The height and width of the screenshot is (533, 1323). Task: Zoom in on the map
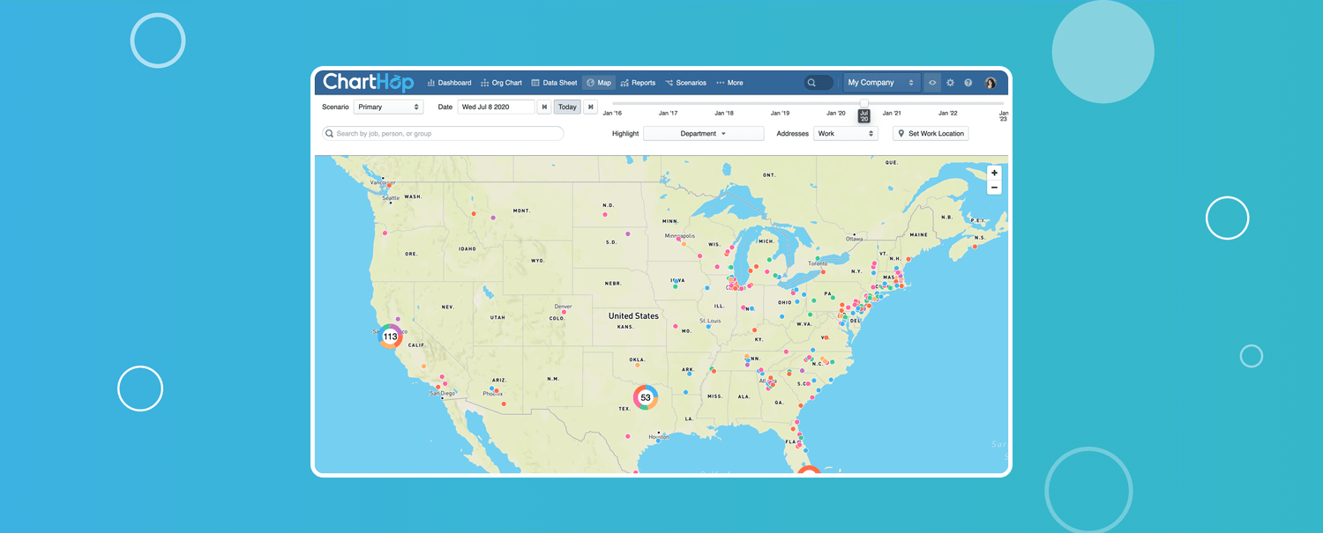click(x=994, y=174)
